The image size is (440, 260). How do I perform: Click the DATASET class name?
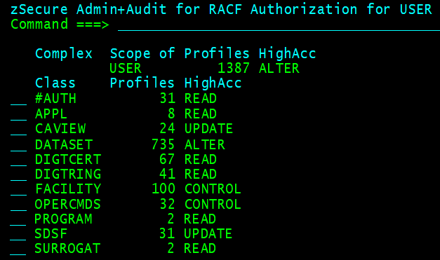point(64,145)
